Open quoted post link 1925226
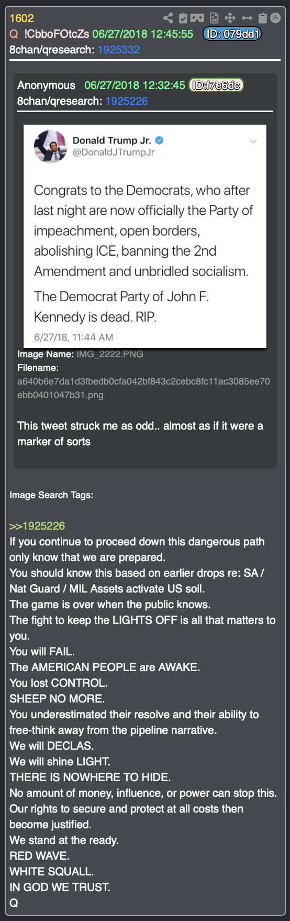 tap(127, 101)
